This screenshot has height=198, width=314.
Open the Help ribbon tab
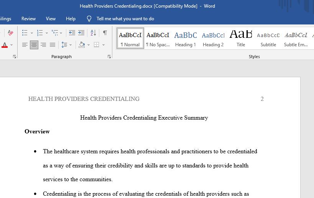pyautogui.click(x=71, y=19)
